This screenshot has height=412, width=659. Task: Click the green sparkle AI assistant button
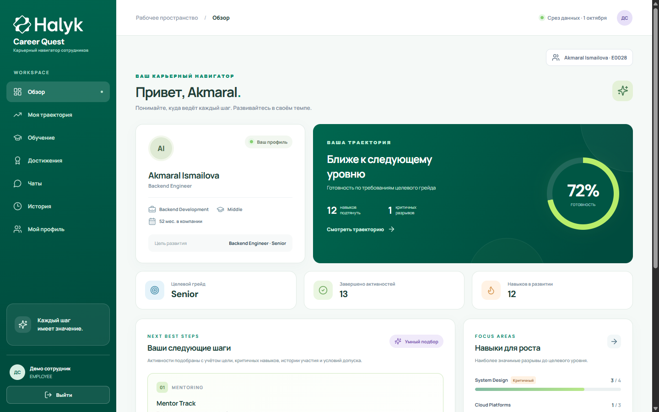[x=622, y=91]
